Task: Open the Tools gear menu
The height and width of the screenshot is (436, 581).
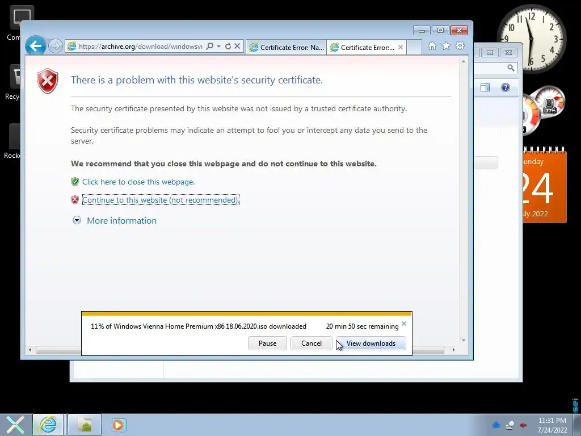Action: [460, 46]
